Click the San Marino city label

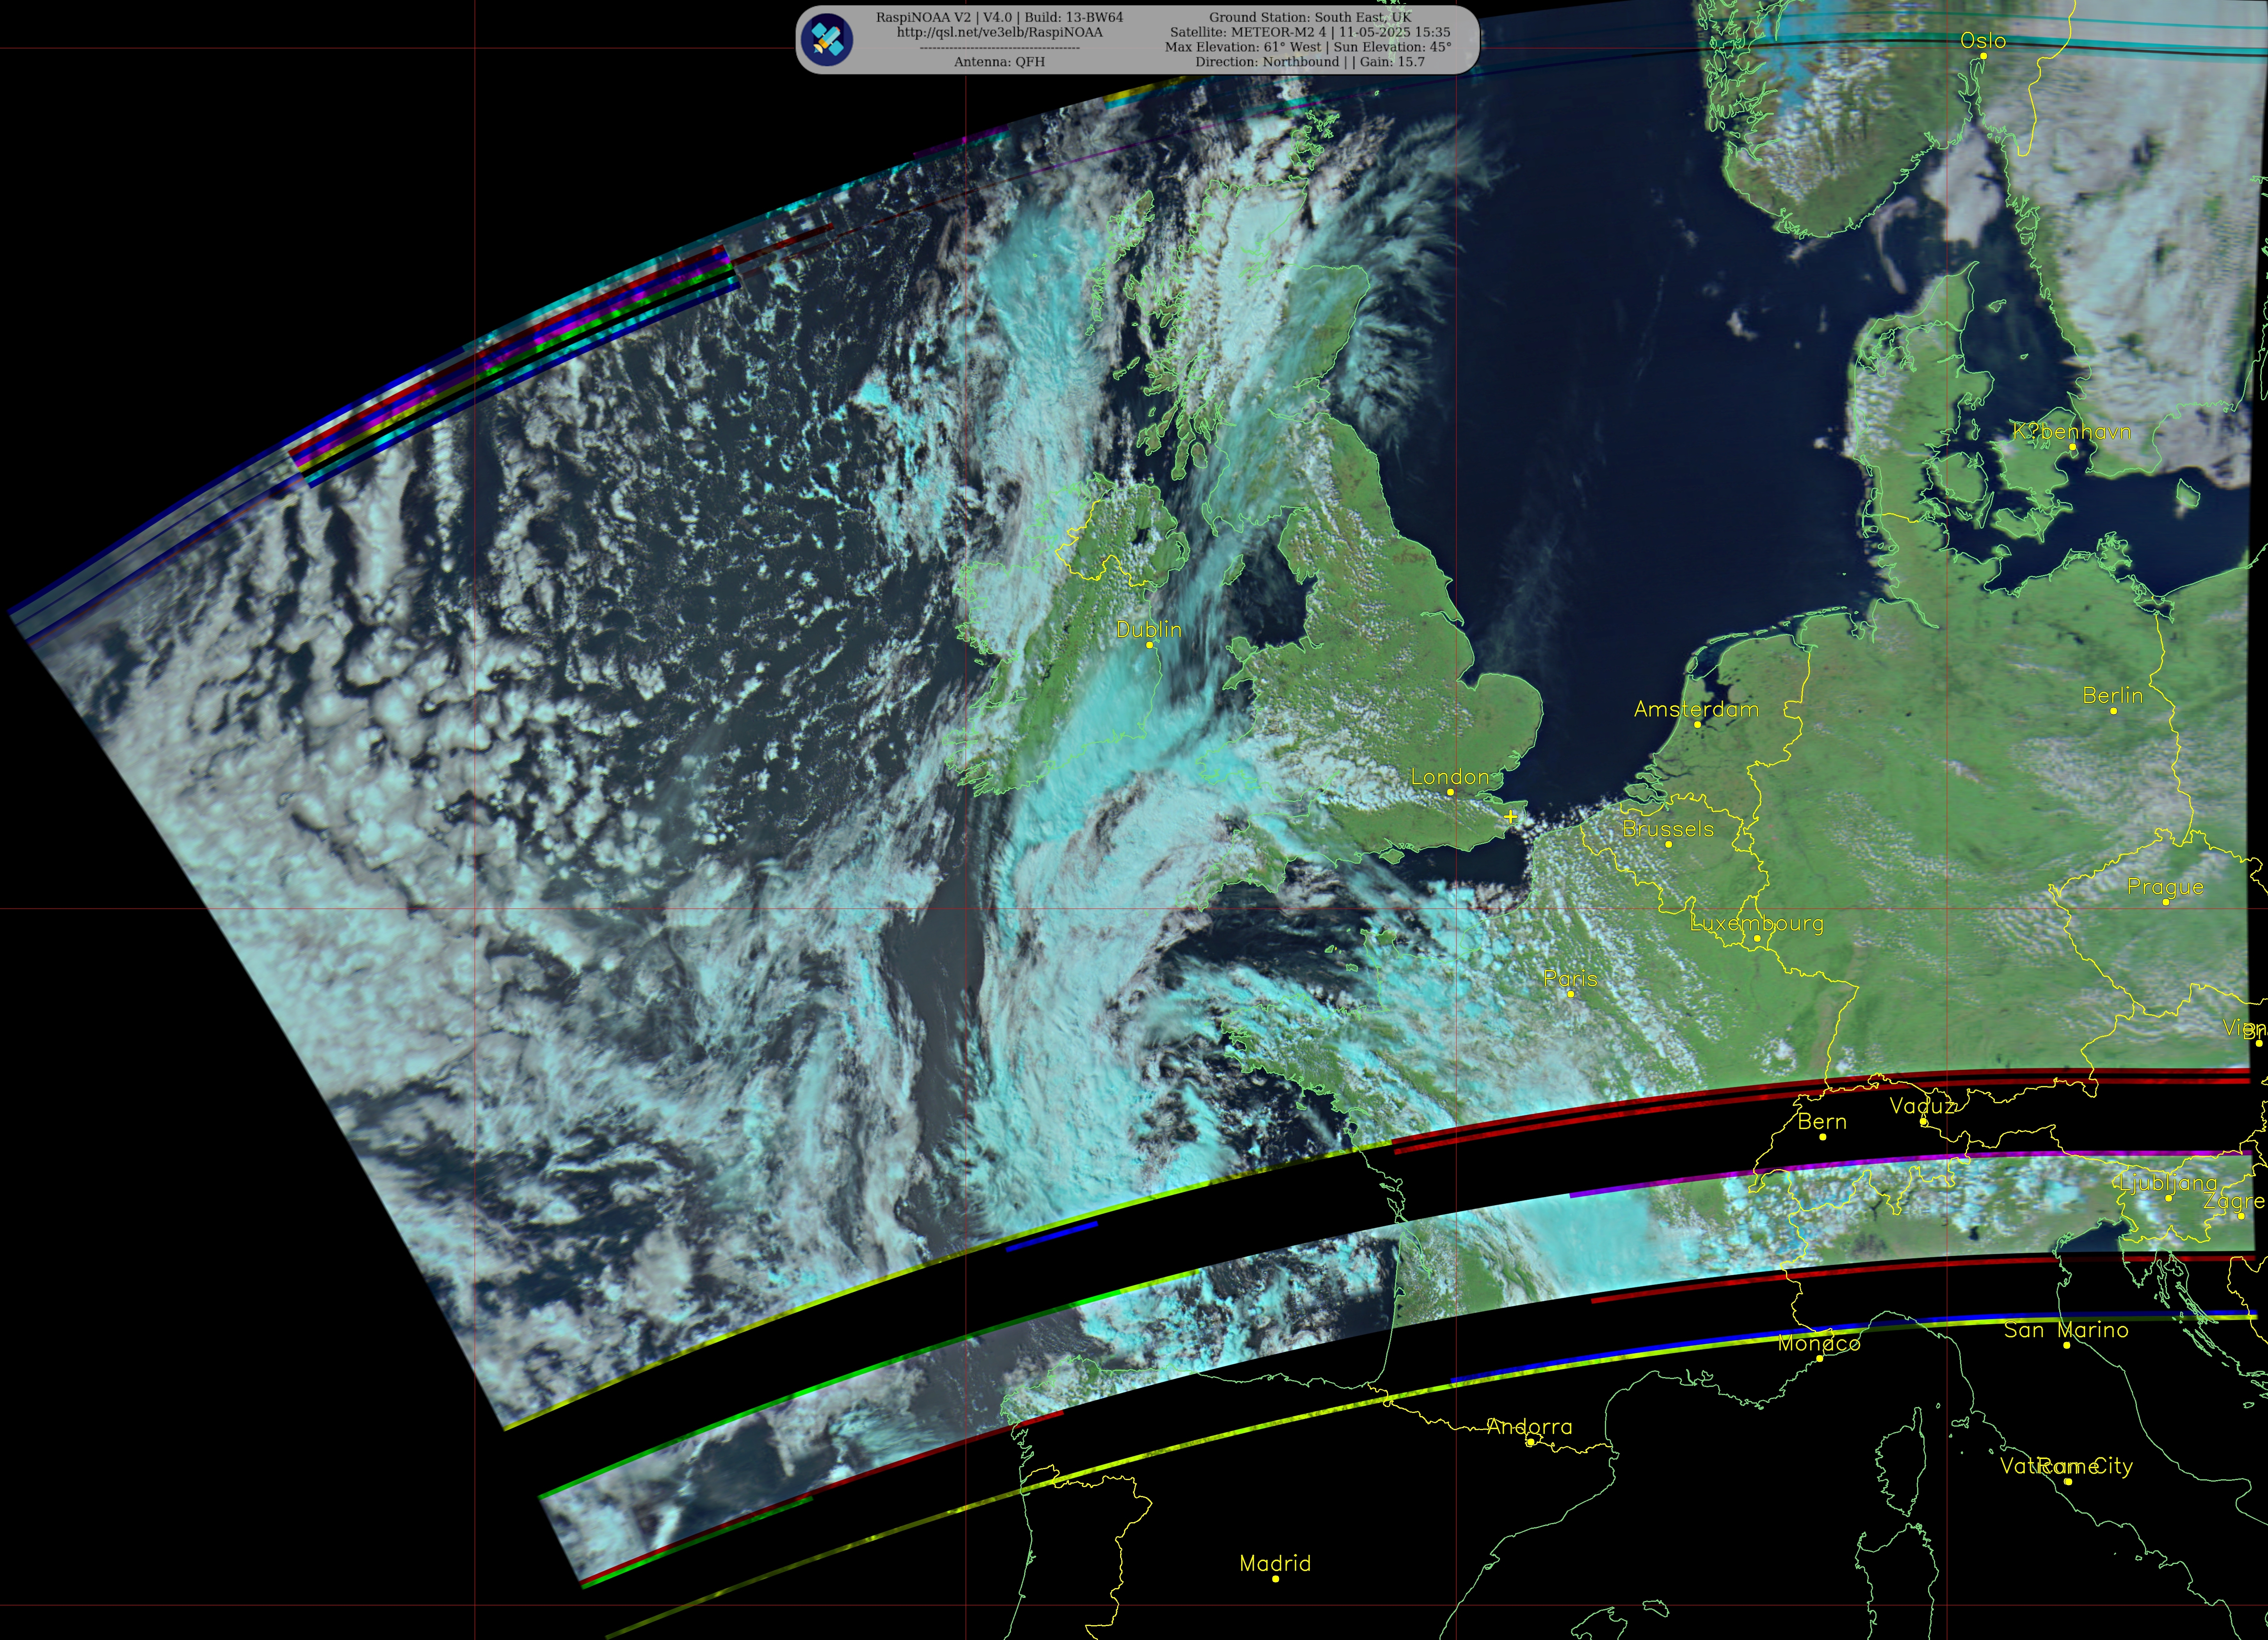click(2066, 1331)
